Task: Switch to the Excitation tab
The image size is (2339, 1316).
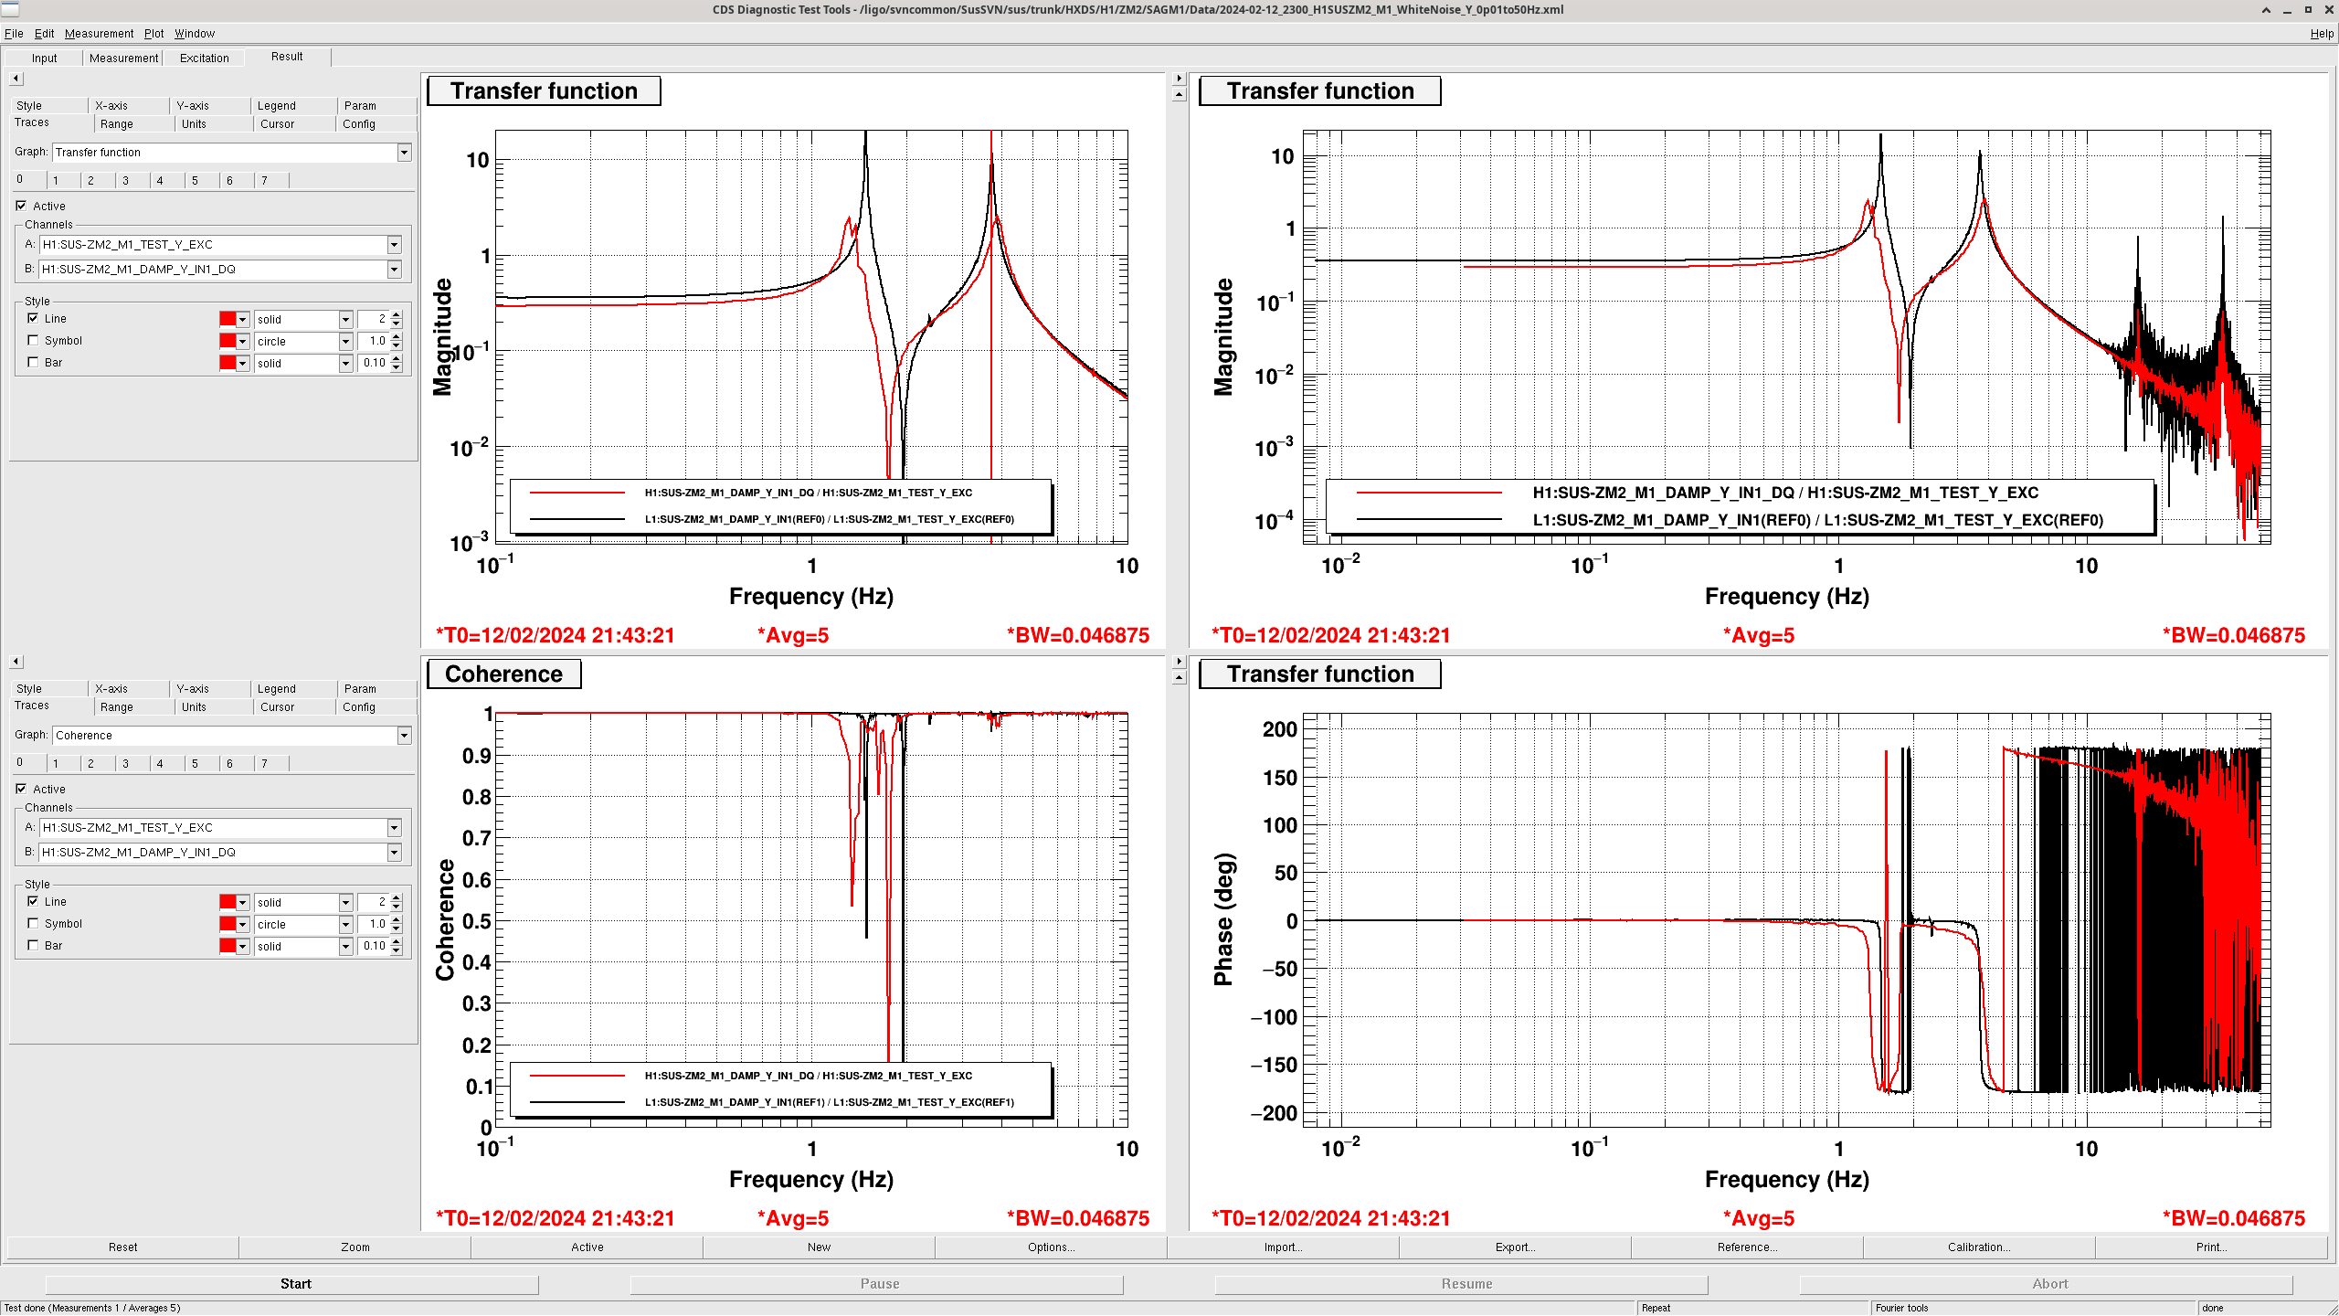Action: [x=204, y=58]
